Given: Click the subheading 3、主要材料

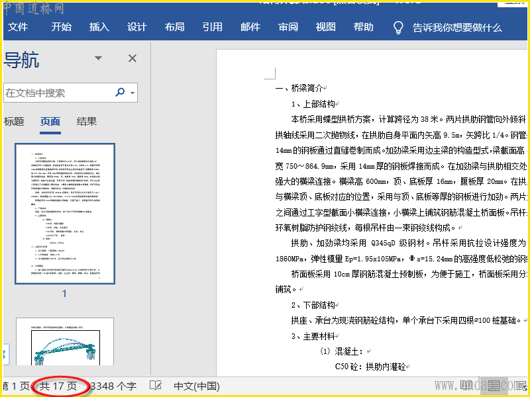Looking at the screenshot, I should [x=313, y=336].
